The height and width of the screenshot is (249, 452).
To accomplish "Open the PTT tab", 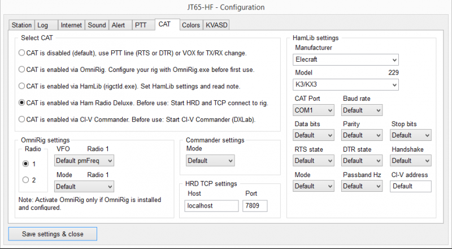I will click(141, 25).
